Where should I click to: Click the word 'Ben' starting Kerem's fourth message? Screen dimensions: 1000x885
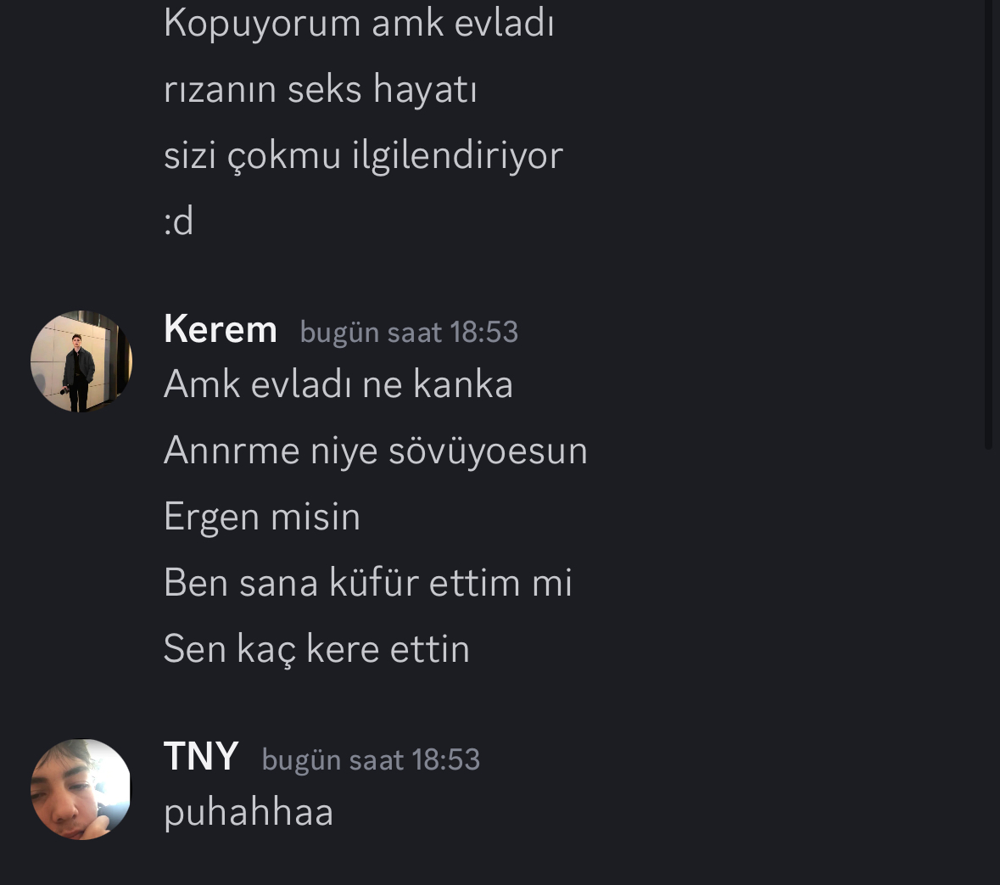[x=197, y=583]
